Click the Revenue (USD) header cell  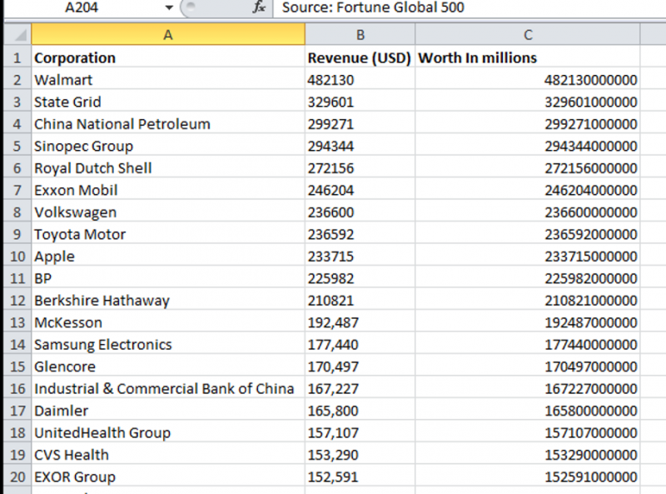pos(360,57)
